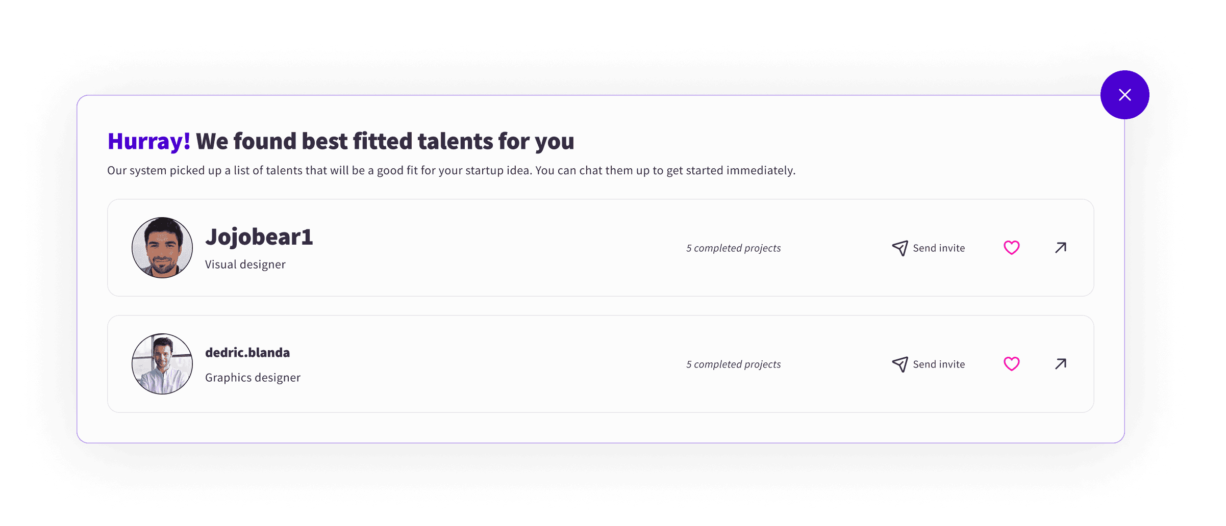
Task: Click the Send invite text for dedric.blanda
Action: point(939,364)
